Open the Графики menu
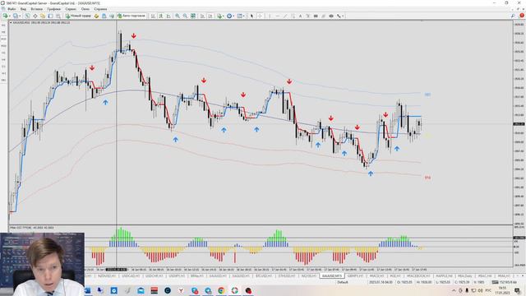Screen dimensions: 526x296 point(53,9)
